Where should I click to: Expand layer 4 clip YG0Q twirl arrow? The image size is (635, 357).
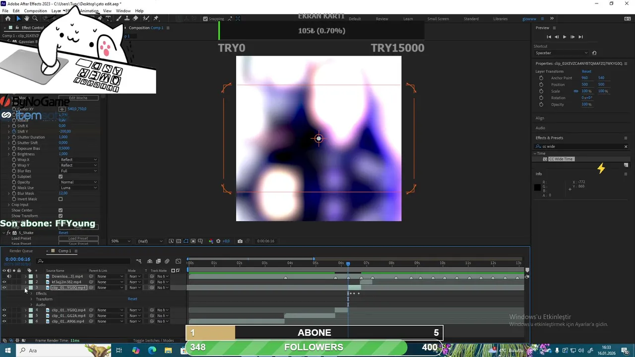(25, 310)
